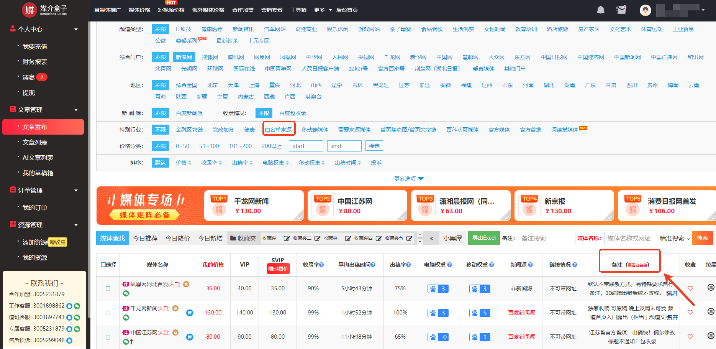Check the 选择 select-all checkbox

[x=103, y=265]
